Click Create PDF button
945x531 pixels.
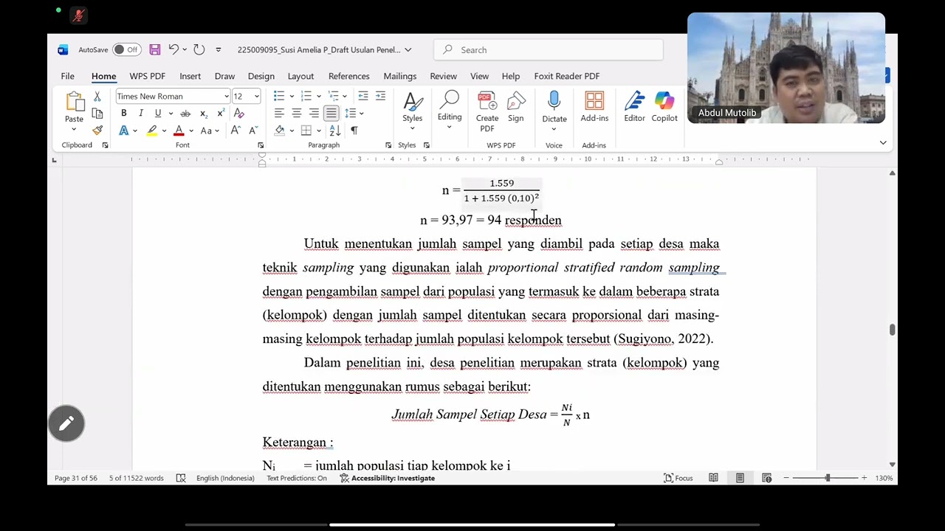coord(487,112)
